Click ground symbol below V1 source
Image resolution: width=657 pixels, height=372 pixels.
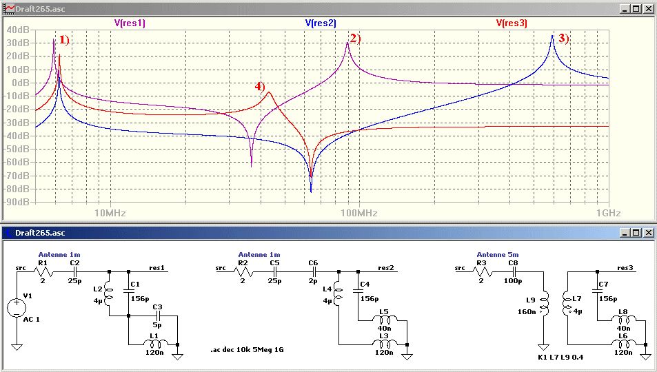pos(17,347)
